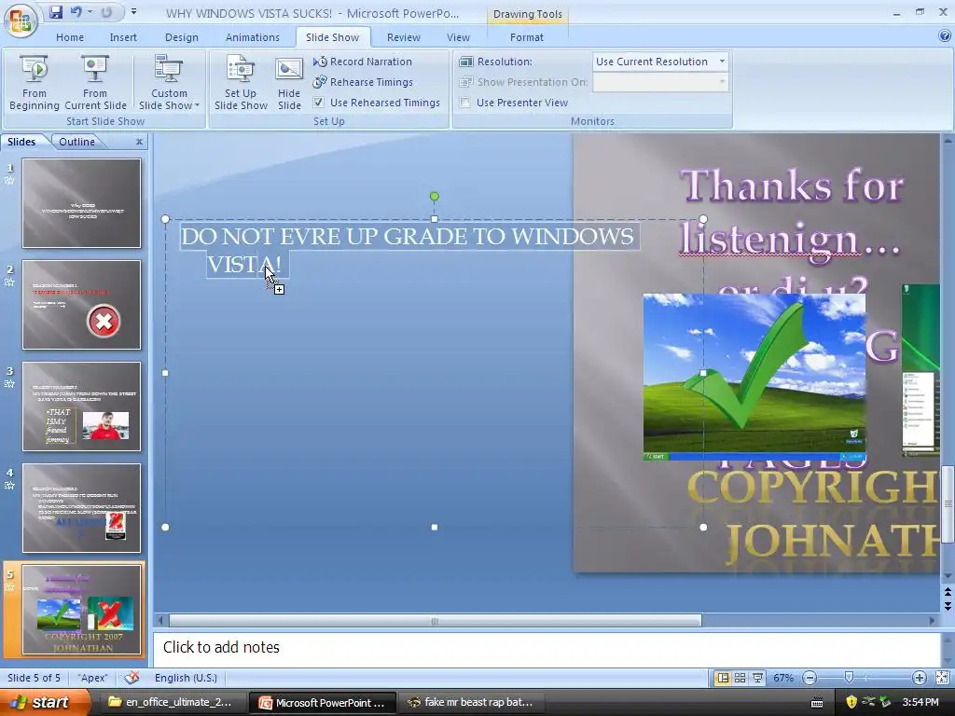Click the 67% zoom level button

783,678
